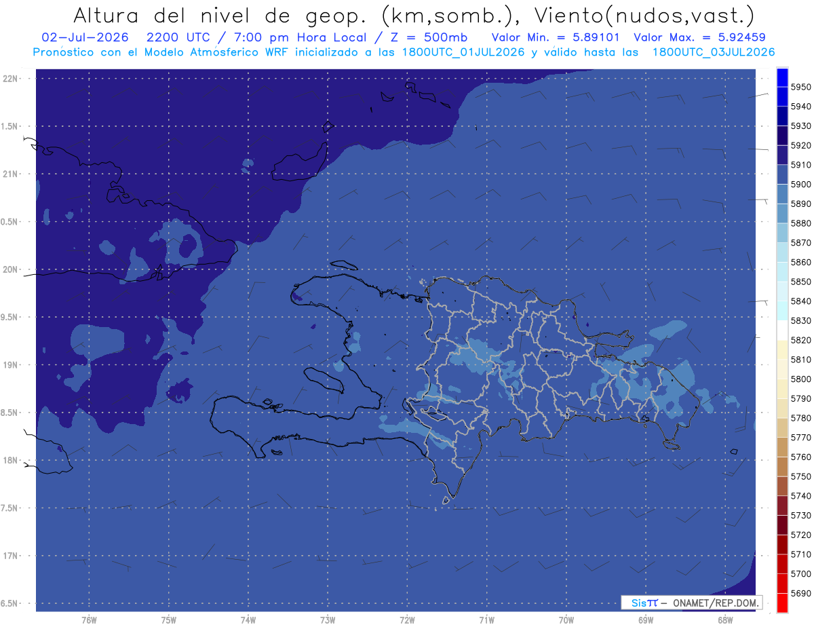Click the '5900' color bar value

pos(800,185)
